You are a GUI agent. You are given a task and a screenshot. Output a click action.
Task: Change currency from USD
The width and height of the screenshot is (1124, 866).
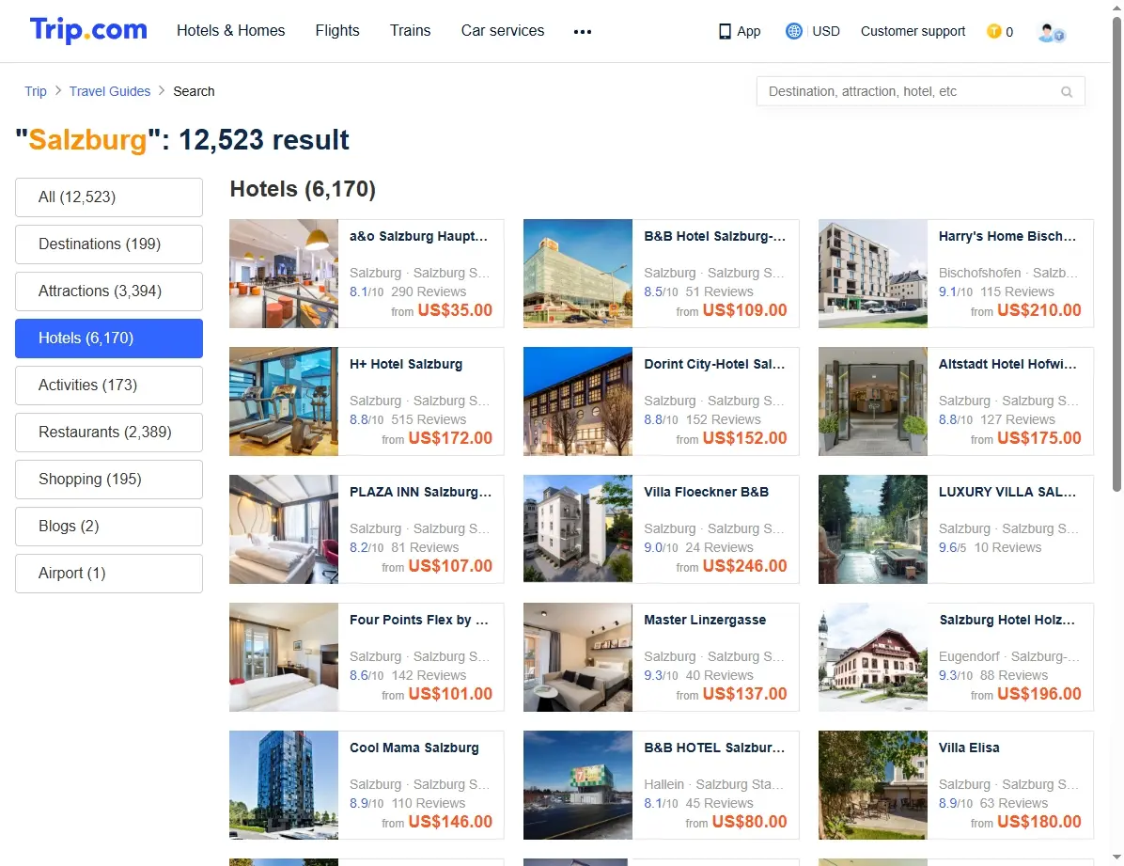click(x=826, y=31)
